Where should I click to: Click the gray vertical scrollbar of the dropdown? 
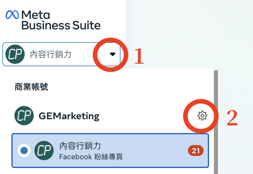click(x=216, y=122)
